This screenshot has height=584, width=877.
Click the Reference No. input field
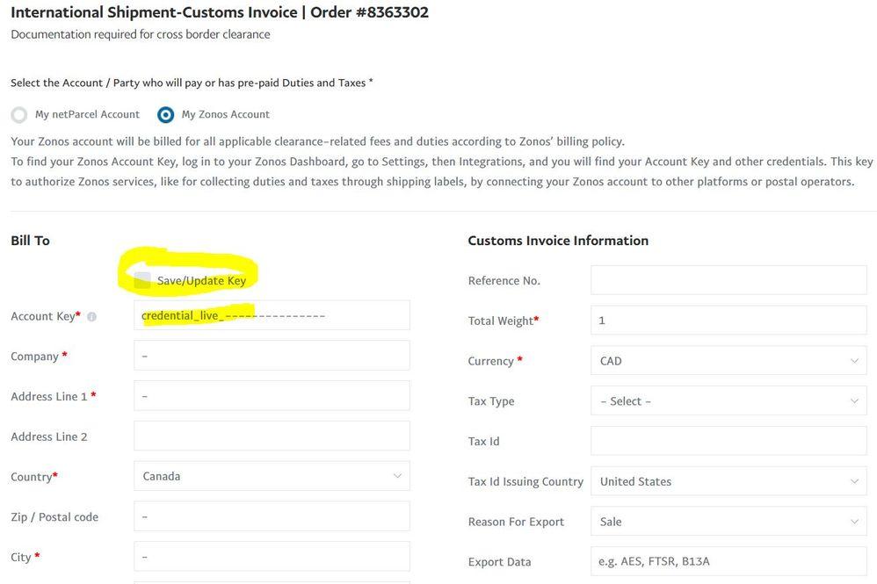728,280
